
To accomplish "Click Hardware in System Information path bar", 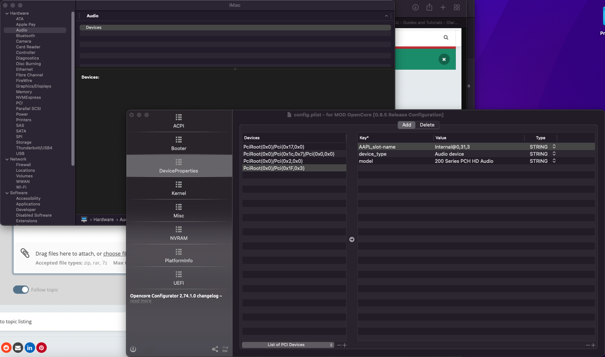I will [x=104, y=219].
